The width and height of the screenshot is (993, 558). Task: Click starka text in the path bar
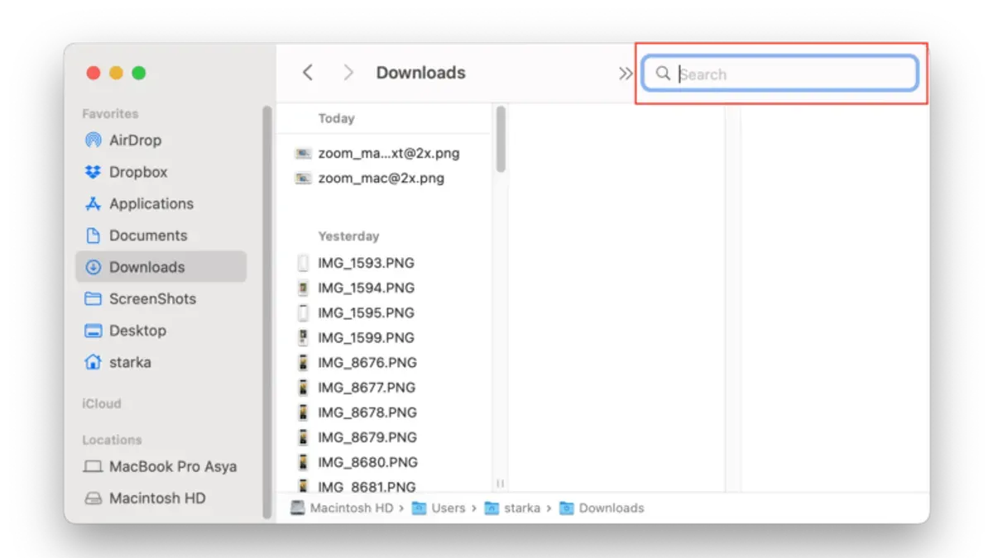tap(522, 508)
